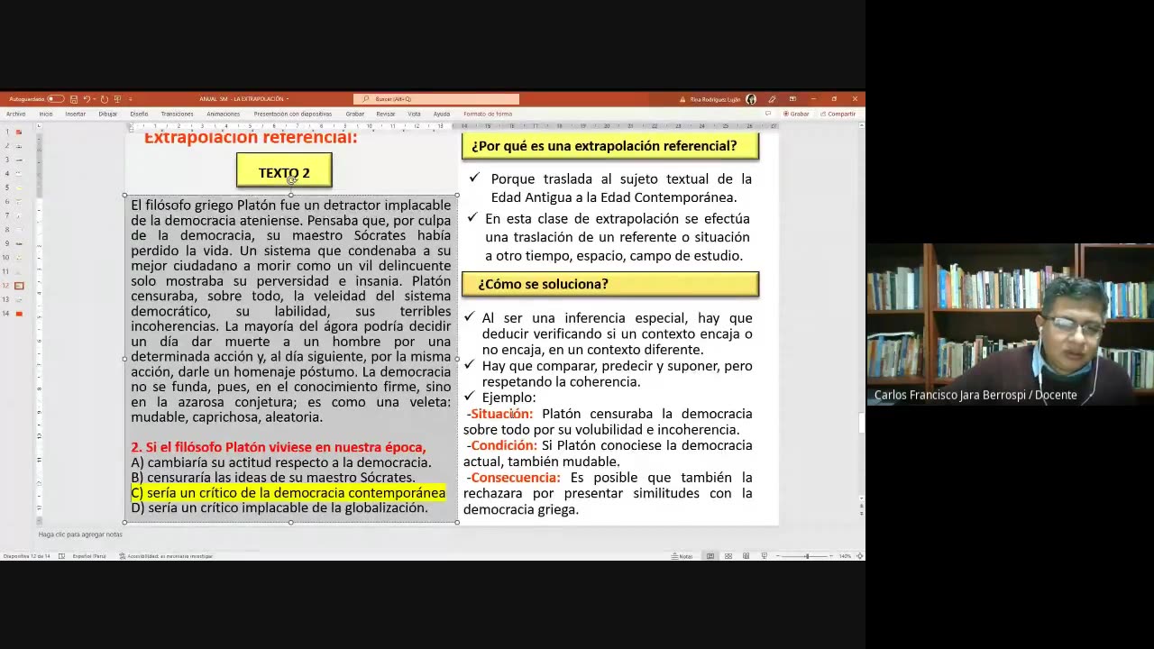
Task: Click the Redo icon
Action: (105, 99)
